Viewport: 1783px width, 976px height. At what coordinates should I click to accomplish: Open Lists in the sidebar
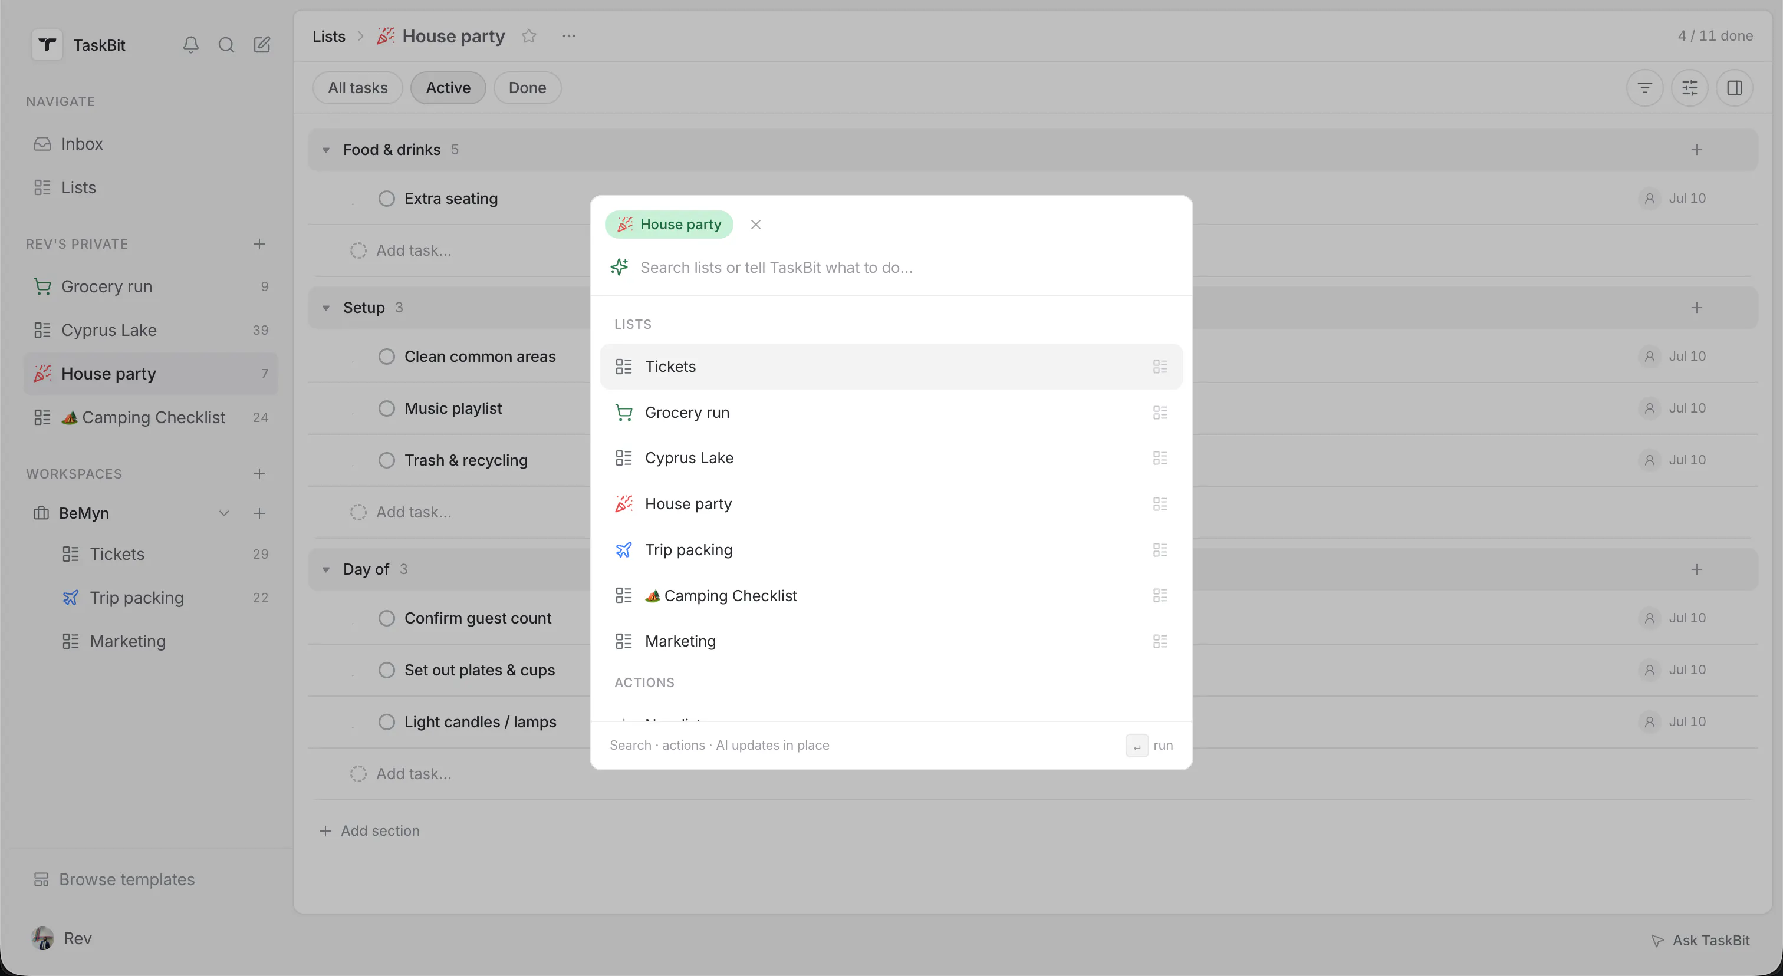click(x=151, y=187)
